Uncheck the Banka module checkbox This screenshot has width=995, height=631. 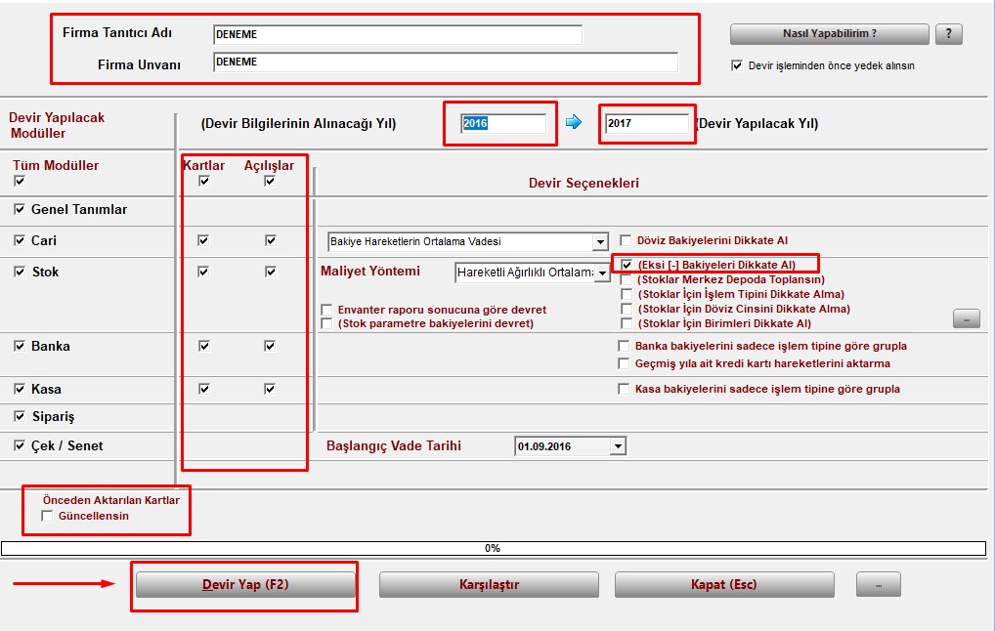pos(20,346)
